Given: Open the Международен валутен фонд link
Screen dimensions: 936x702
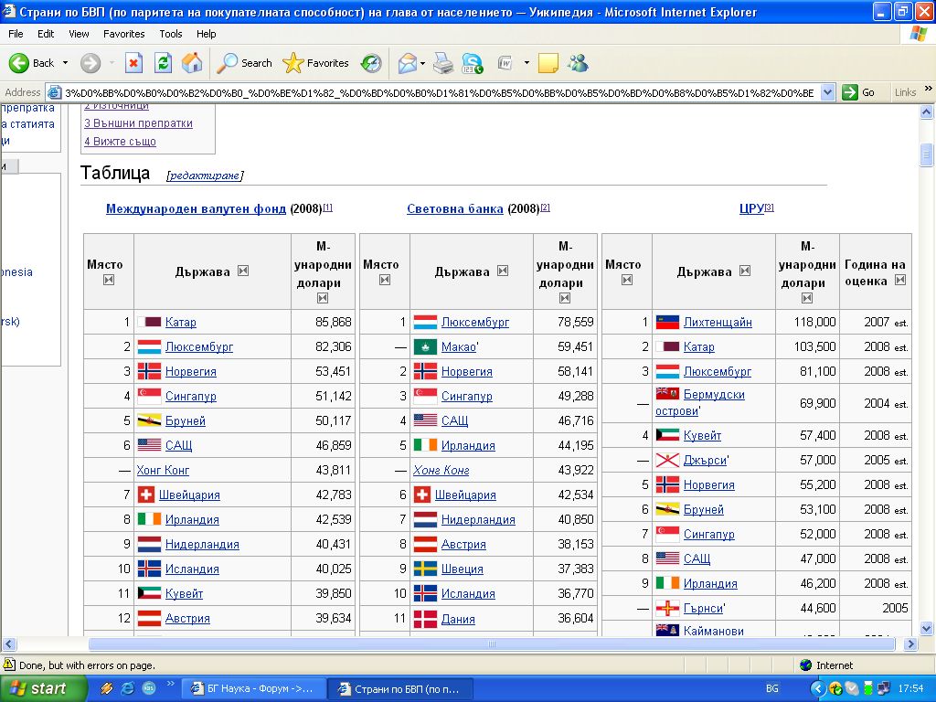Looking at the screenshot, I should pos(196,208).
